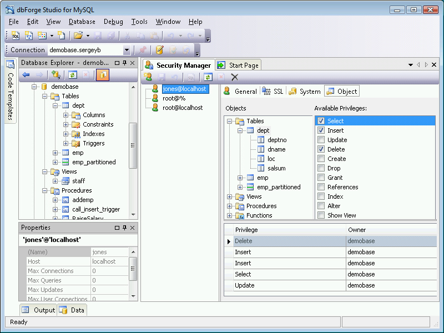Check the Index privilege
This screenshot has width=444, height=333.
point(321,196)
